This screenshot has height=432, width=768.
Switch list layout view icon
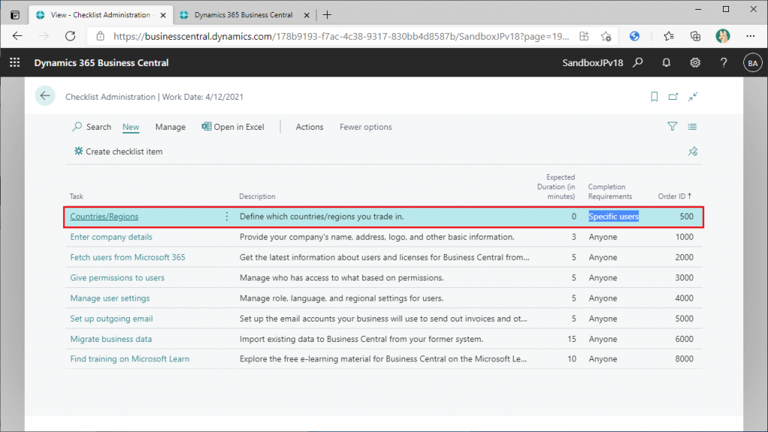692,127
